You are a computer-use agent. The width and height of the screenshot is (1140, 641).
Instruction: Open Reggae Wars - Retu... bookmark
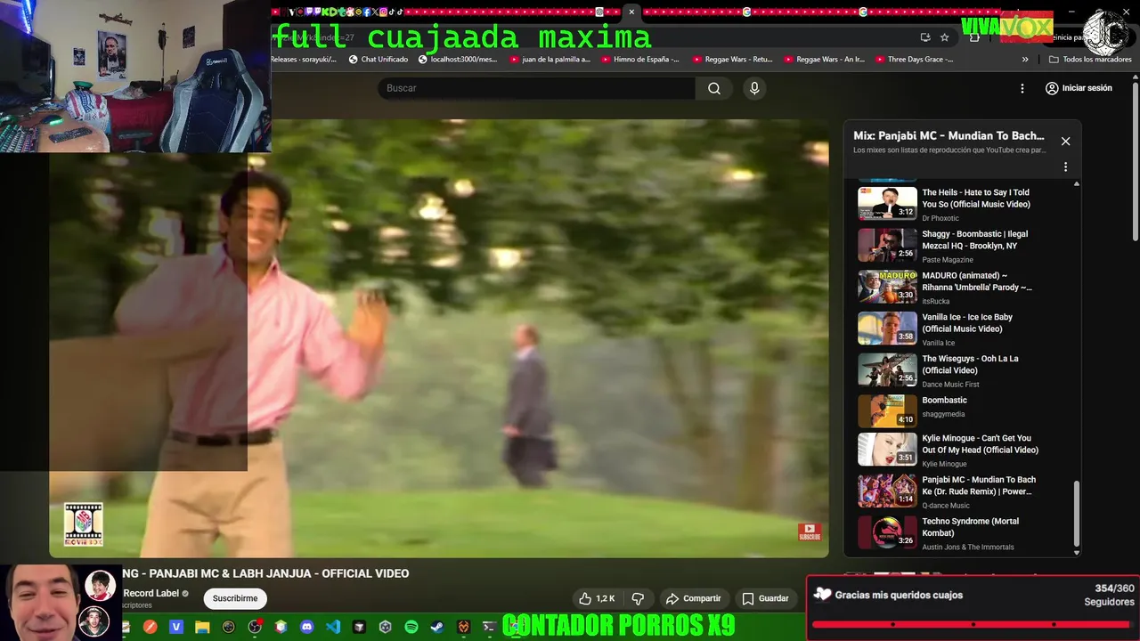[x=733, y=60]
